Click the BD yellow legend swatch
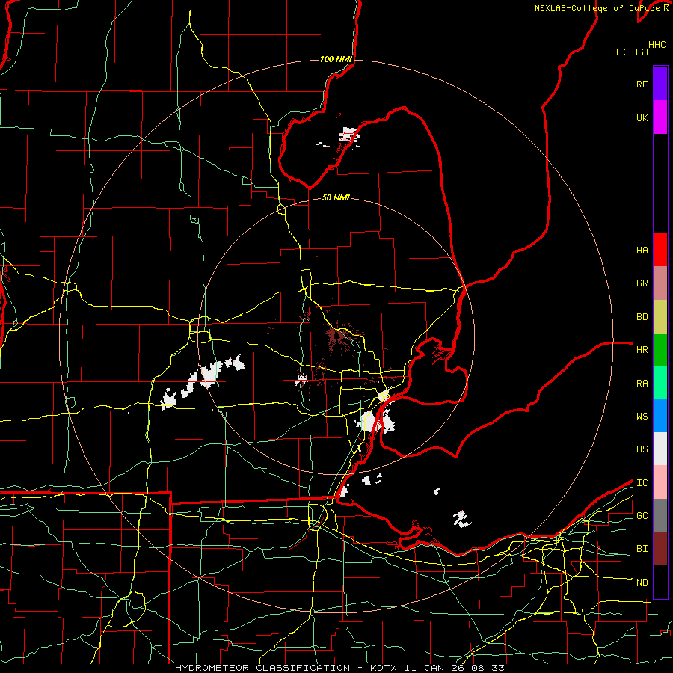The width and height of the screenshot is (673, 673). 660,317
